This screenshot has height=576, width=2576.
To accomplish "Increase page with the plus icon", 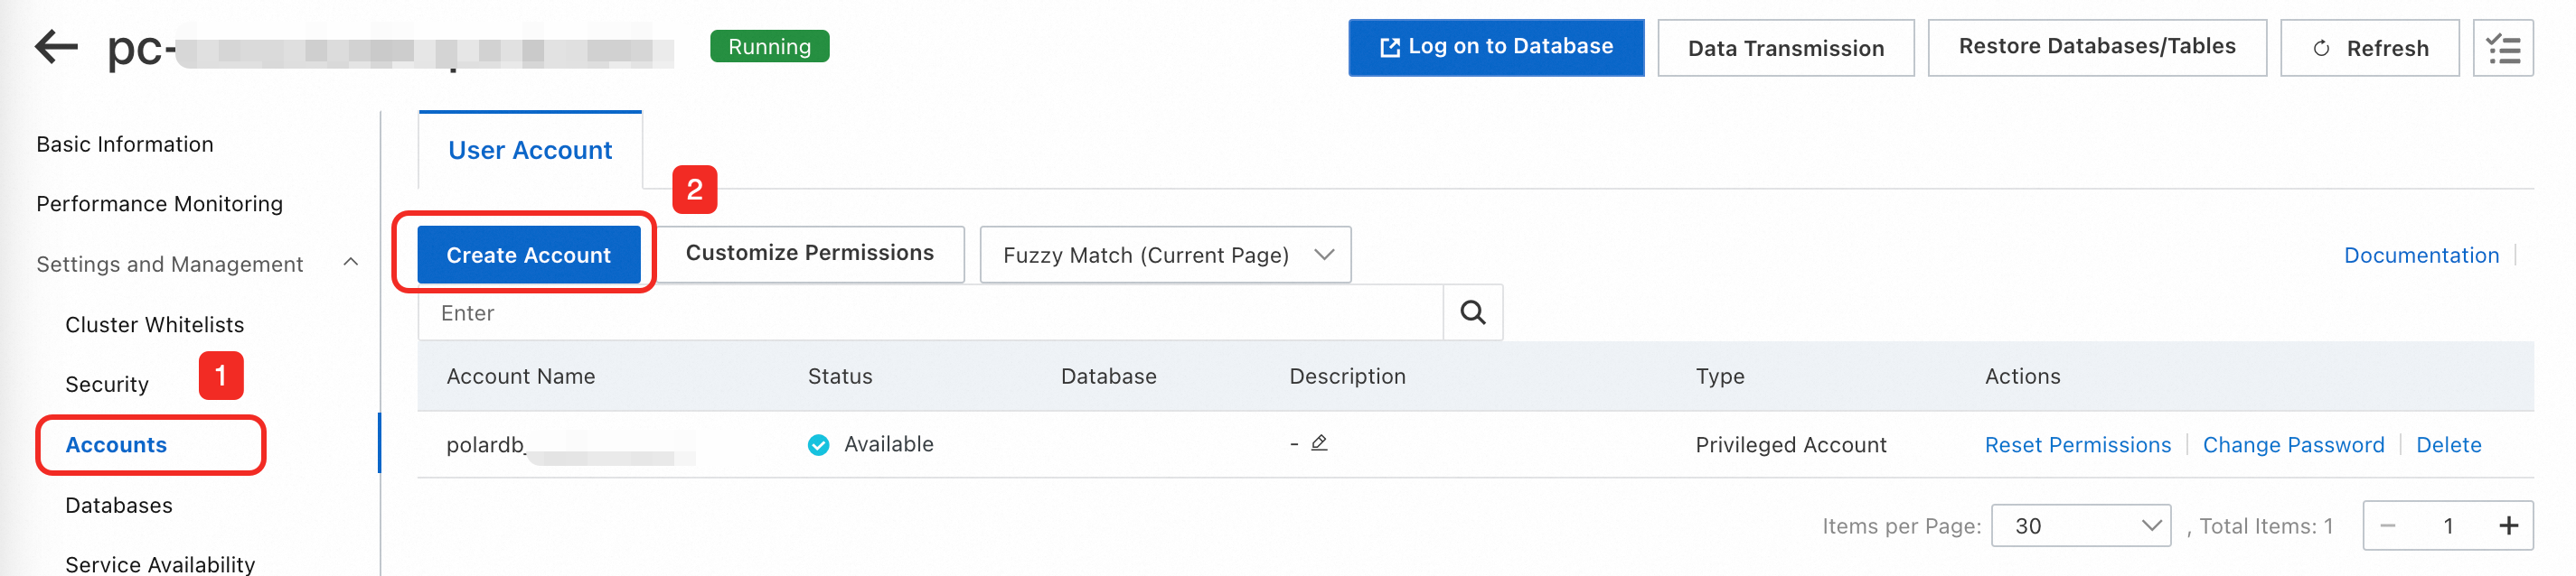I will pyautogui.click(x=2508, y=525).
